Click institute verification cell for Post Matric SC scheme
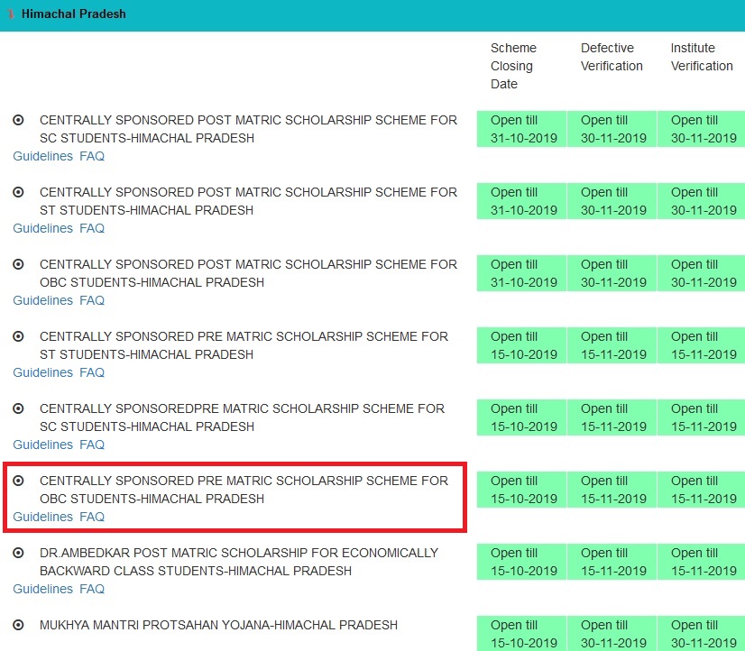Viewport: 745px width, 651px height. pyautogui.click(x=702, y=129)
